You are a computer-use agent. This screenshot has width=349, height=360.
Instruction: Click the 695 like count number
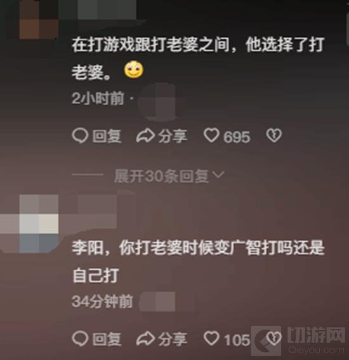[x=237, y=137]
